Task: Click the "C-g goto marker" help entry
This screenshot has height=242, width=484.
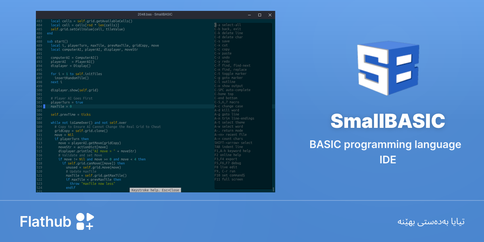Action: (x=229, y=78)
